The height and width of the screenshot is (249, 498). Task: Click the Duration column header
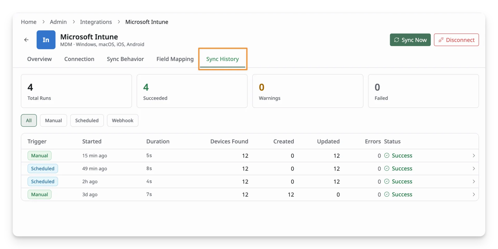(158, 141)
